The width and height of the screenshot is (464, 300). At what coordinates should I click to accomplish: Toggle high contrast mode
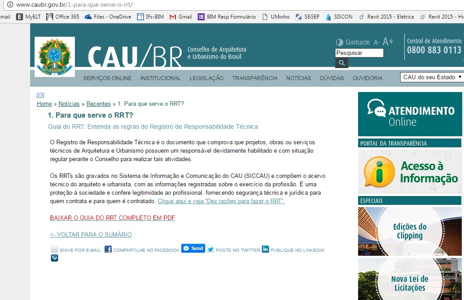339,42
